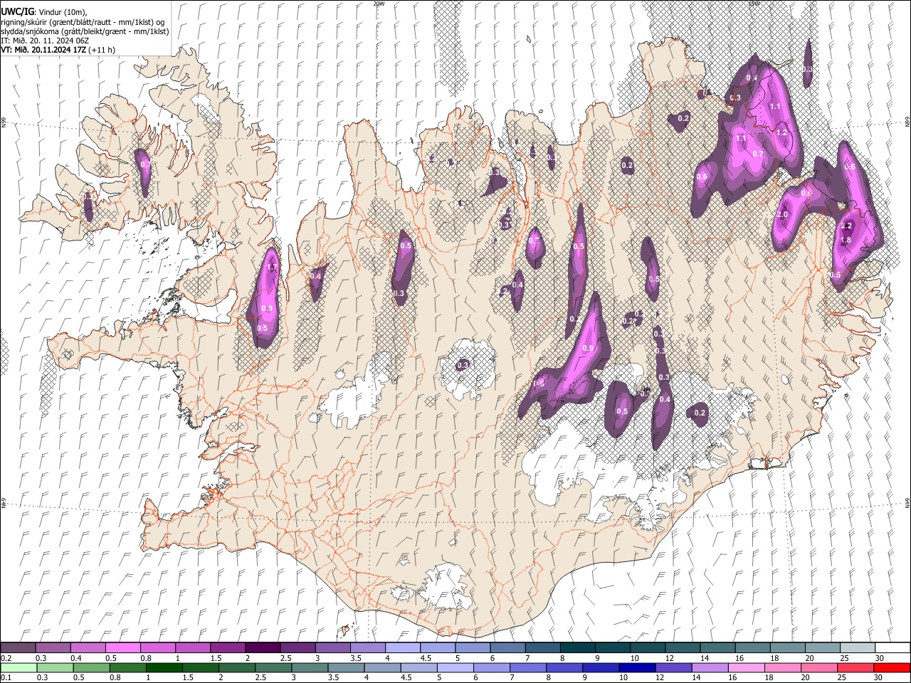Pick snow legend swatch between 0.2 and 0.3
The image size is (911, 683).
click(x=18, y=647)
